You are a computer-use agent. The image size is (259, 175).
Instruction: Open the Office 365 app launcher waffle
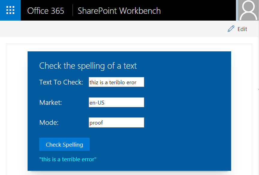click(x=10, y=10)
